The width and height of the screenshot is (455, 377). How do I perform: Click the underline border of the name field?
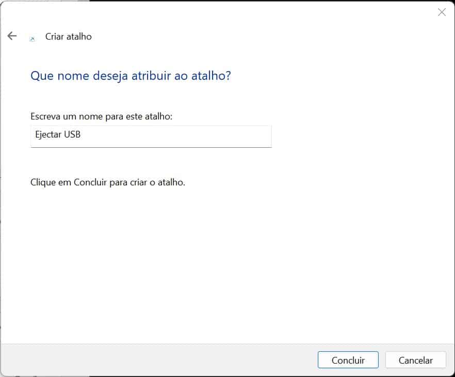151,147
